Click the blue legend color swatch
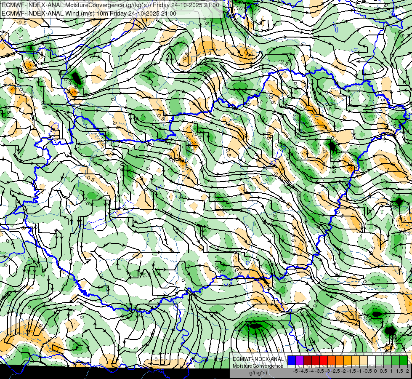412x379 pixels. (x=292, y=360)
